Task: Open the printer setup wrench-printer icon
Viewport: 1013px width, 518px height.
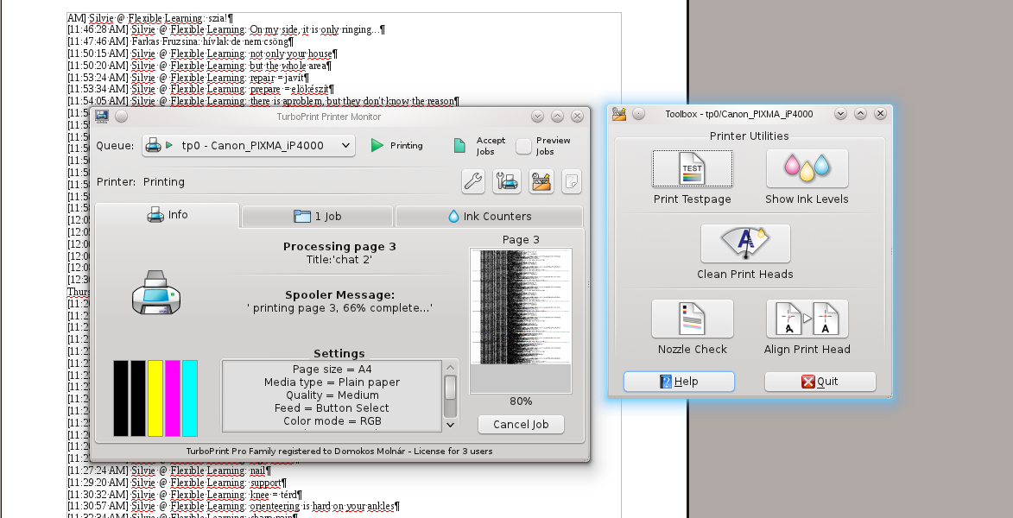Action: click(x=507, y=181)
